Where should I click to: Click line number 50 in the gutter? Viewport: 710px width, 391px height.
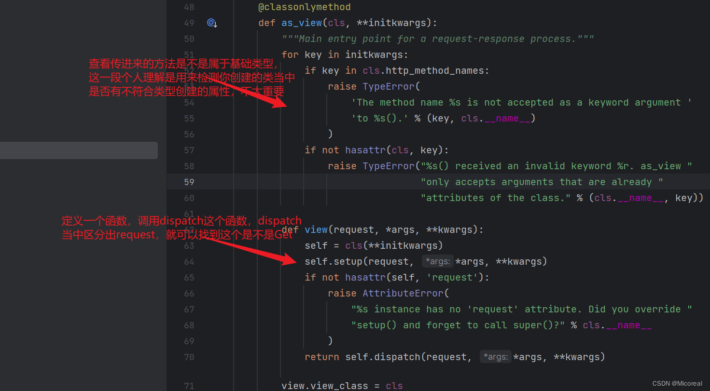coord(189,39)
